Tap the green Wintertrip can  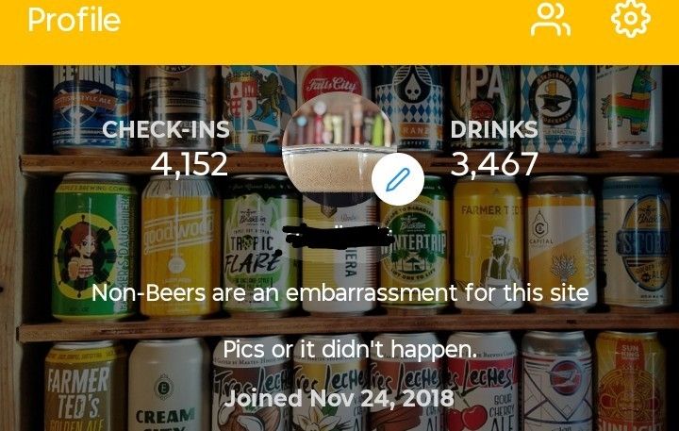(x=415, y=247)
